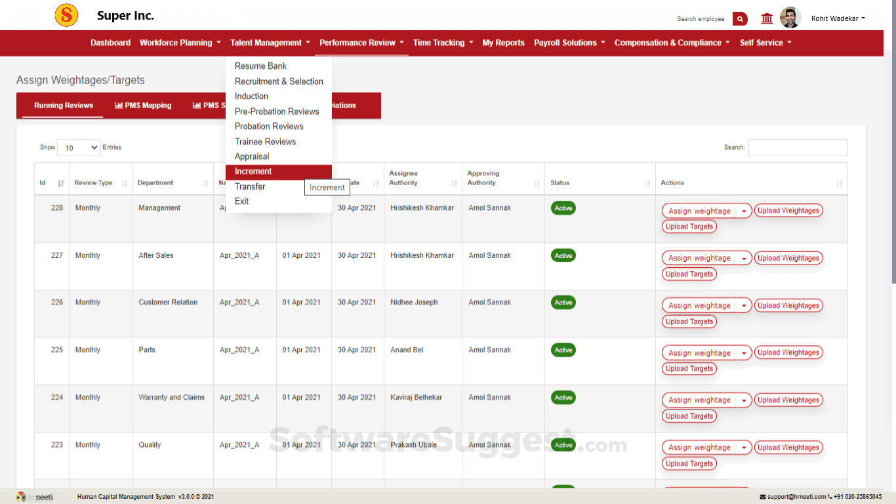Viewport: 896px width, 504px height.
Task: Choose Transfer from the menu
Action: click(x=265, y=186)
